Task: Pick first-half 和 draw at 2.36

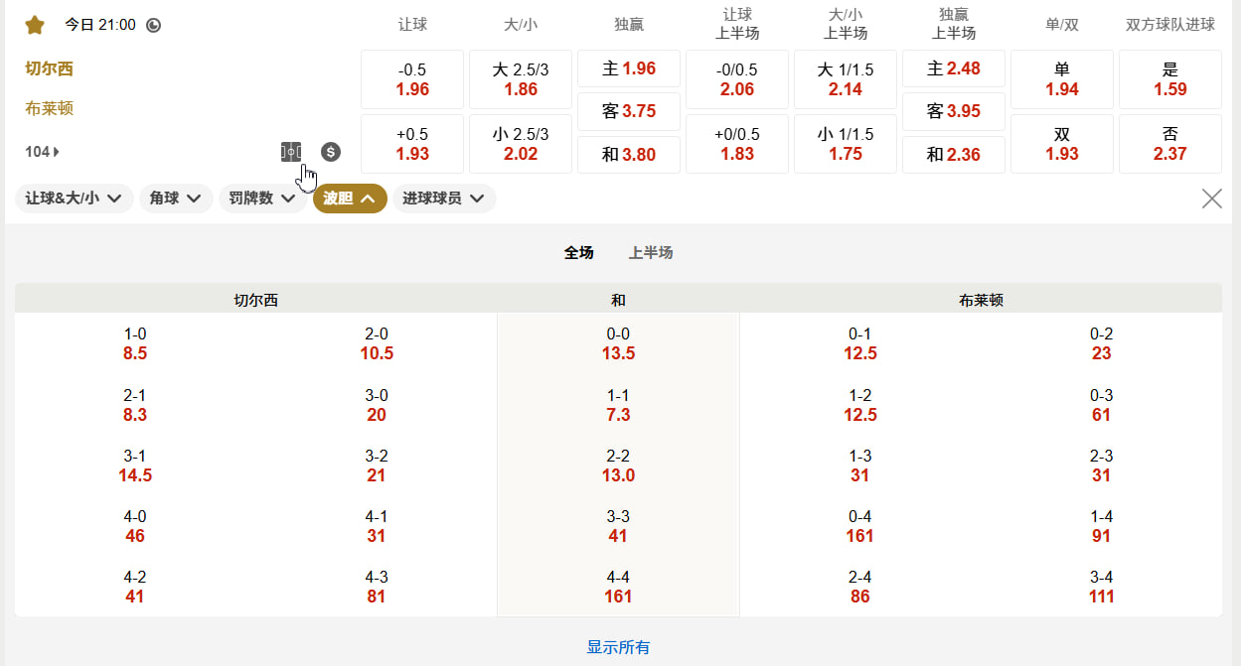Action: coord(954,155)
